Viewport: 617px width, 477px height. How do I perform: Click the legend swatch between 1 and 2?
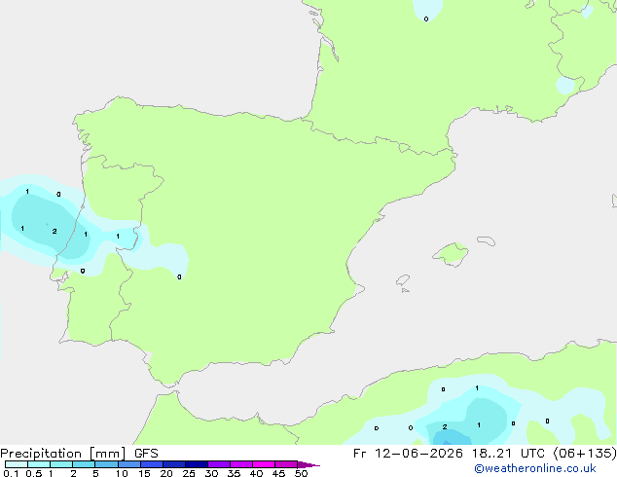point(61,464)
